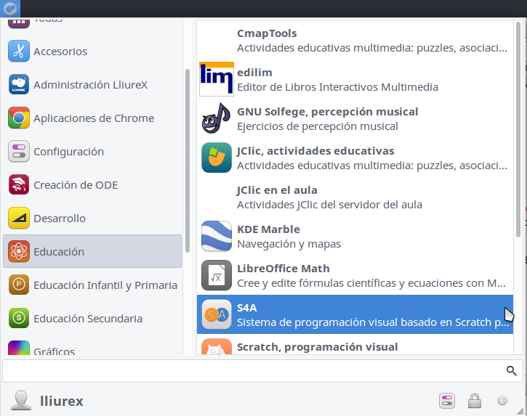Click the lock screen padlock icon
The height and width of the screenshot is (416, 527).
click(x=474, y=401)
